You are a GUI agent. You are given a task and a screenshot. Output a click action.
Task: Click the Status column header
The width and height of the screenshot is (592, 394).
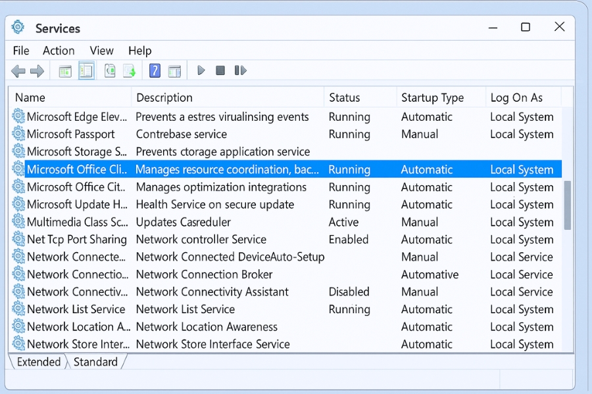[344, 98]
